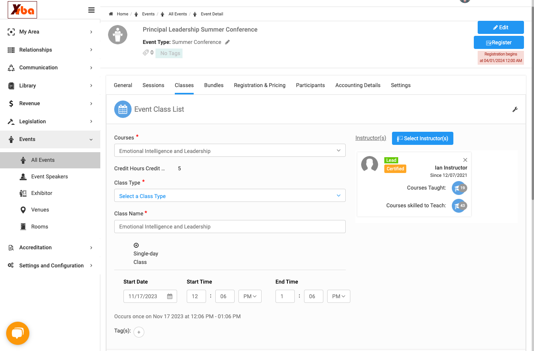
Task: Open Rooms in the sidebar
Action: click(x=40, y=227)
